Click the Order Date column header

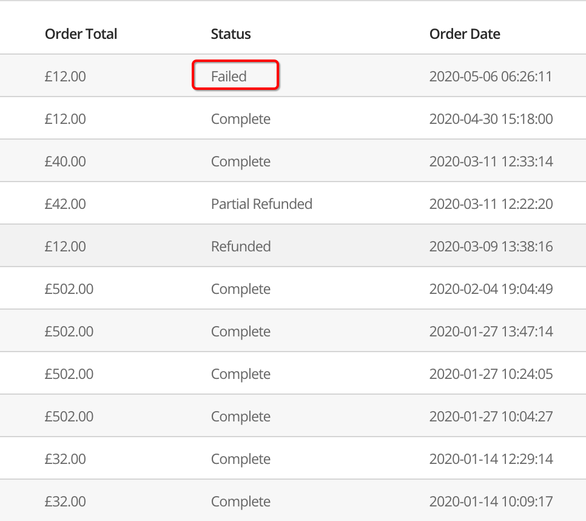pos(465,34)
